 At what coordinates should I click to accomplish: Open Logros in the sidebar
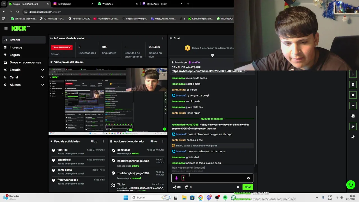pos(24,55)
